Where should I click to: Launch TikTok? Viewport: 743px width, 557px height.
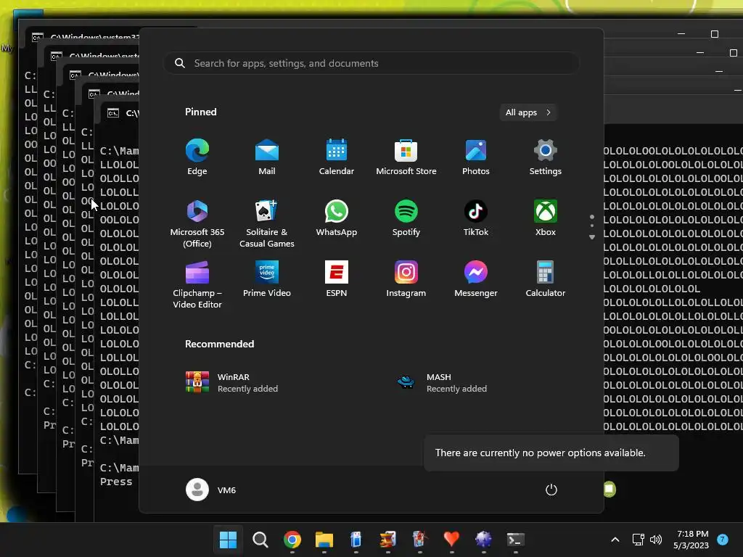tap(476, 218)
